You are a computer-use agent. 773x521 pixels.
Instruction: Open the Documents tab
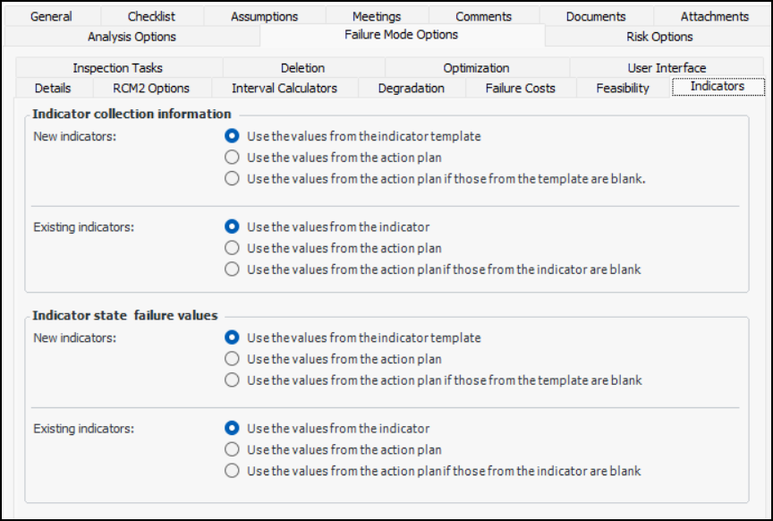click(597, 16)
